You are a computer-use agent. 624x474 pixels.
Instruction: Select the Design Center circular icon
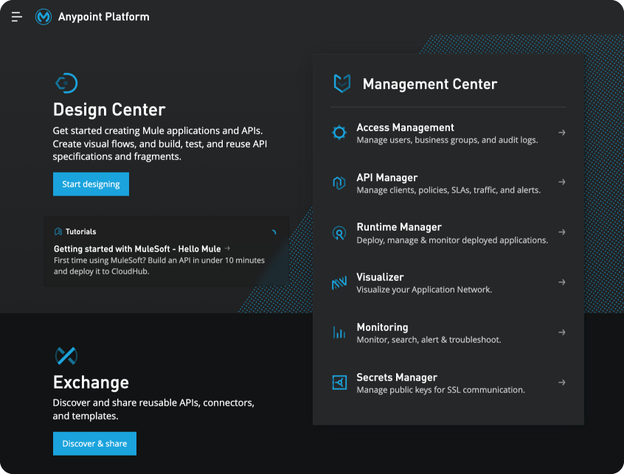(65, 83)
